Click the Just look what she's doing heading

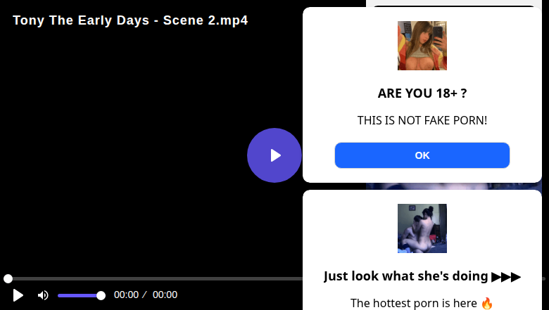[407, 276]
